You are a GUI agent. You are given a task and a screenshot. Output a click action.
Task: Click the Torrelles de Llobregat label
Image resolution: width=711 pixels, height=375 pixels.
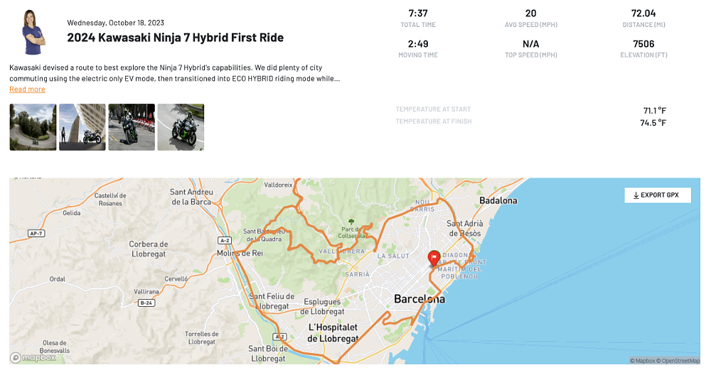[201, 338]
